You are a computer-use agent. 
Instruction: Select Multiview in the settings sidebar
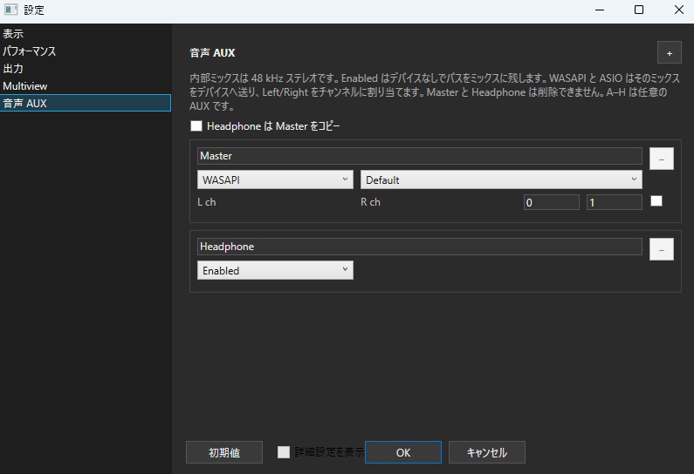pyautogui.click(x=86, y=85)
